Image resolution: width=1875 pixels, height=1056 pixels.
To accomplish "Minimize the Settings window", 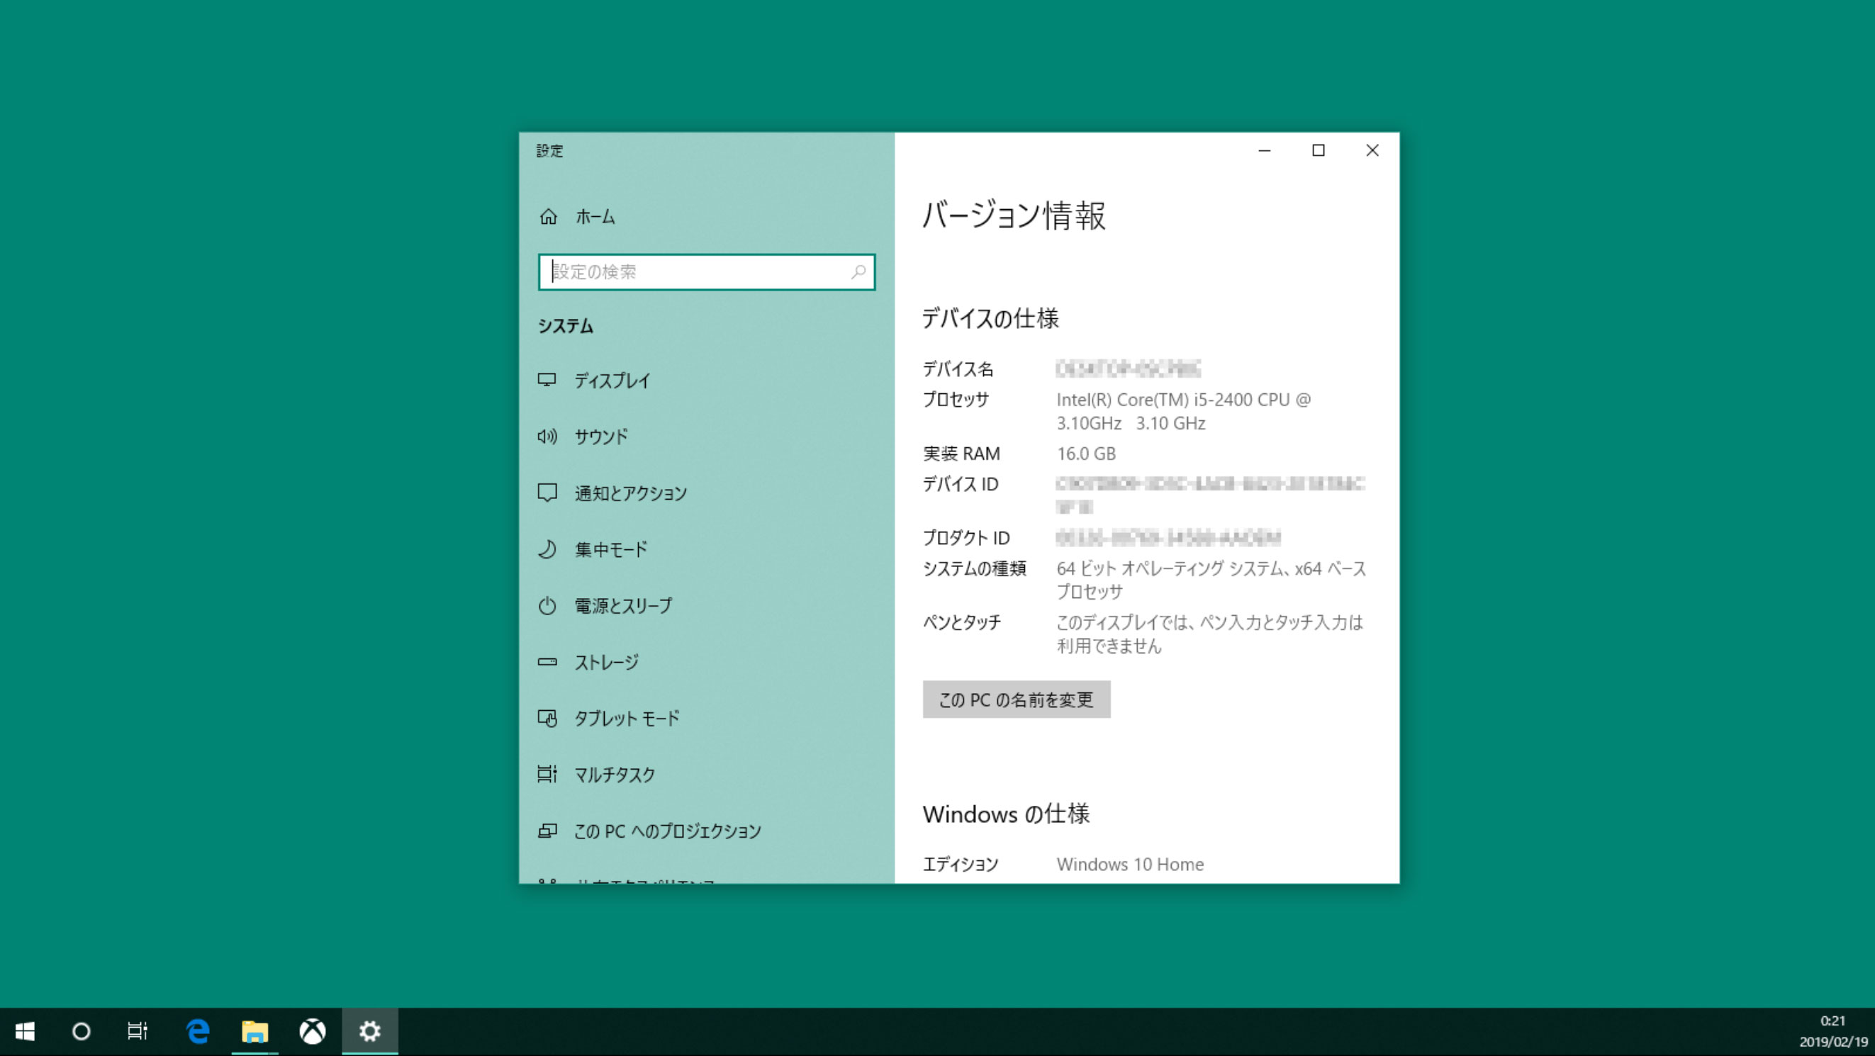I will click(1265, 151).
